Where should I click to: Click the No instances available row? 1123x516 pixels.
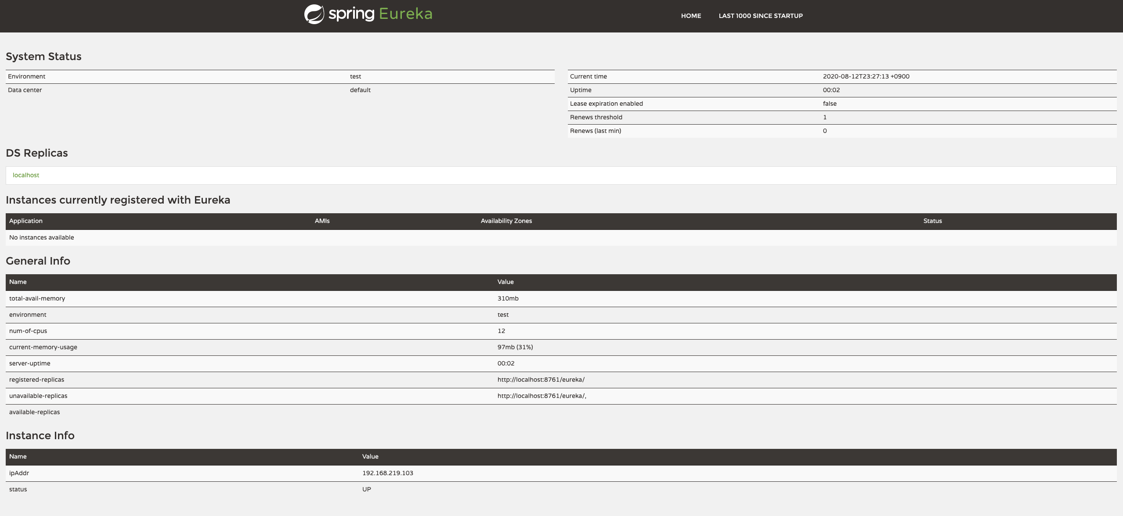42,237
